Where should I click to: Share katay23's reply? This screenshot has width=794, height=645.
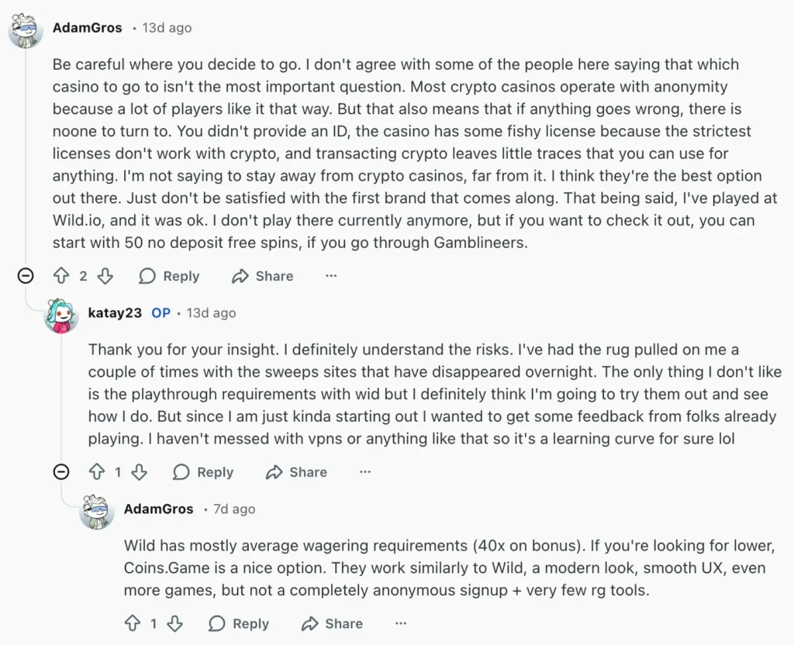tap(297, 472)
